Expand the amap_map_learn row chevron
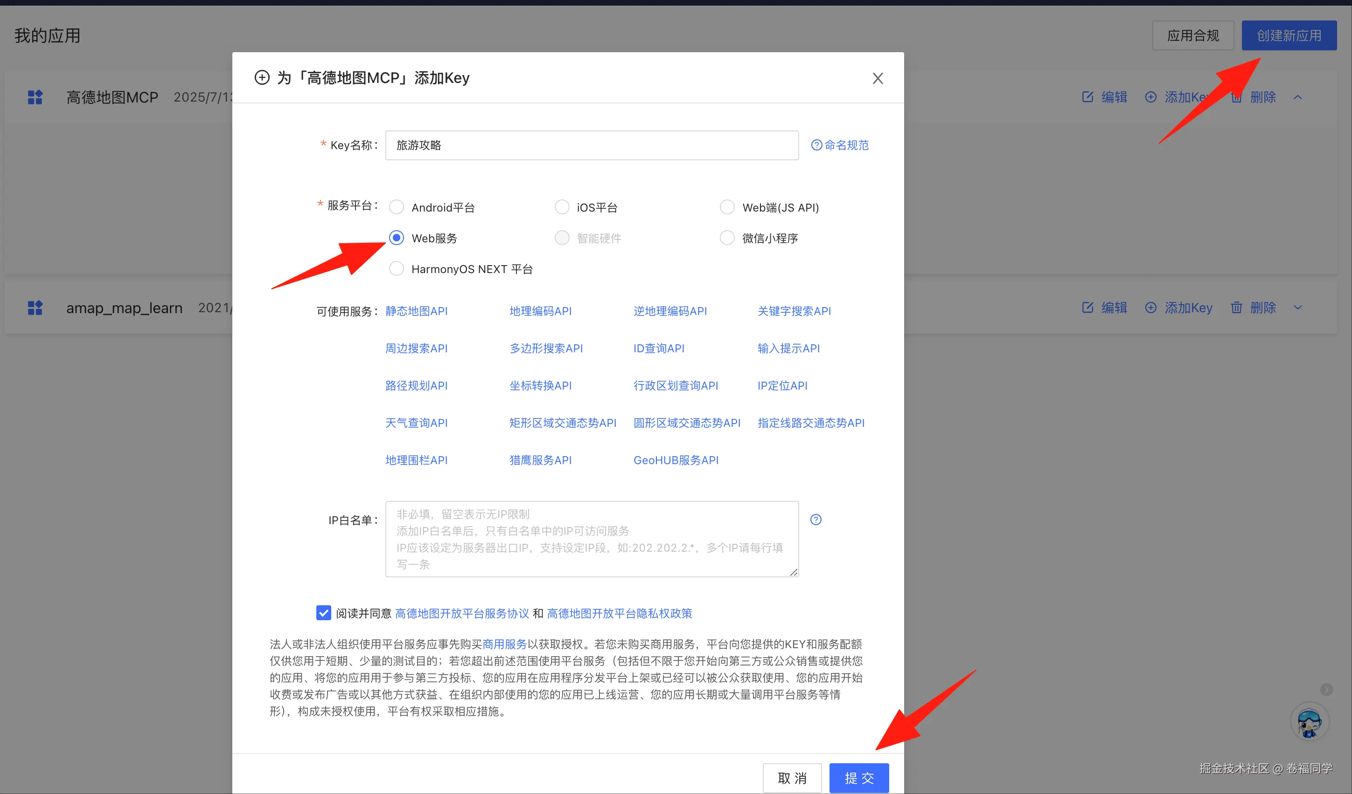The height and width of the screenshot is (794, 1352). (x=1297, y=308)
